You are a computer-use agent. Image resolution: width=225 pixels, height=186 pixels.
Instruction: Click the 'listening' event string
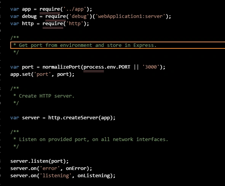tap(56, 175)
